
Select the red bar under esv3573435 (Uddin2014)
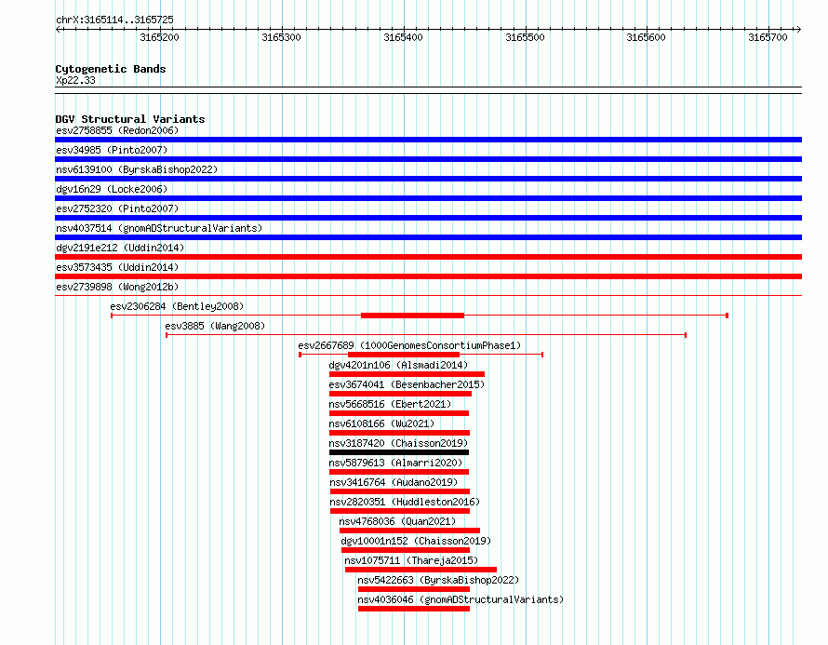pos(428,276)
